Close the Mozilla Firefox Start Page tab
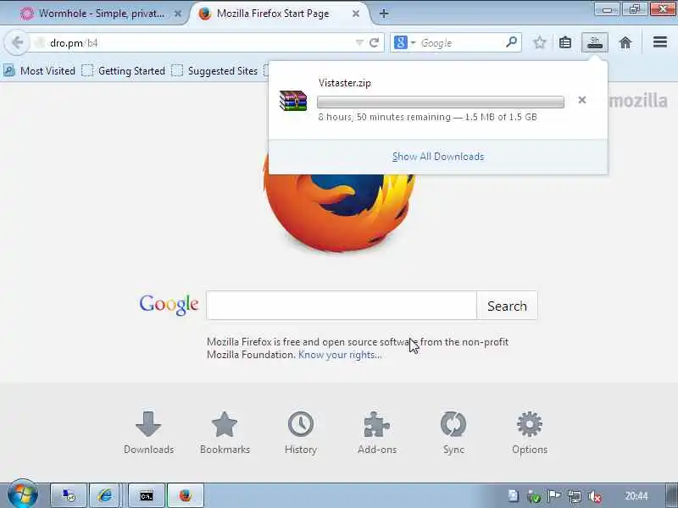The width and height of the screenshot is (678, 508). pyautogui.click(x=355, y=14)
